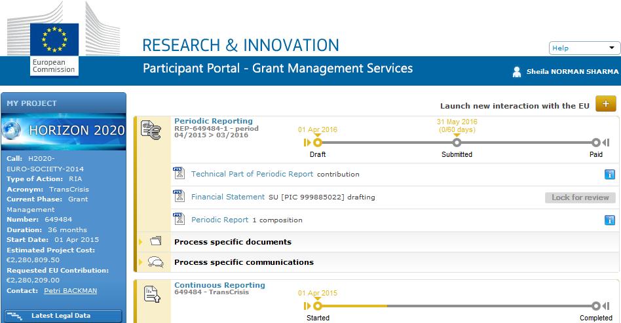
Task: Click the Acronym TransCrisis value
Action: [x=69, y=190]
